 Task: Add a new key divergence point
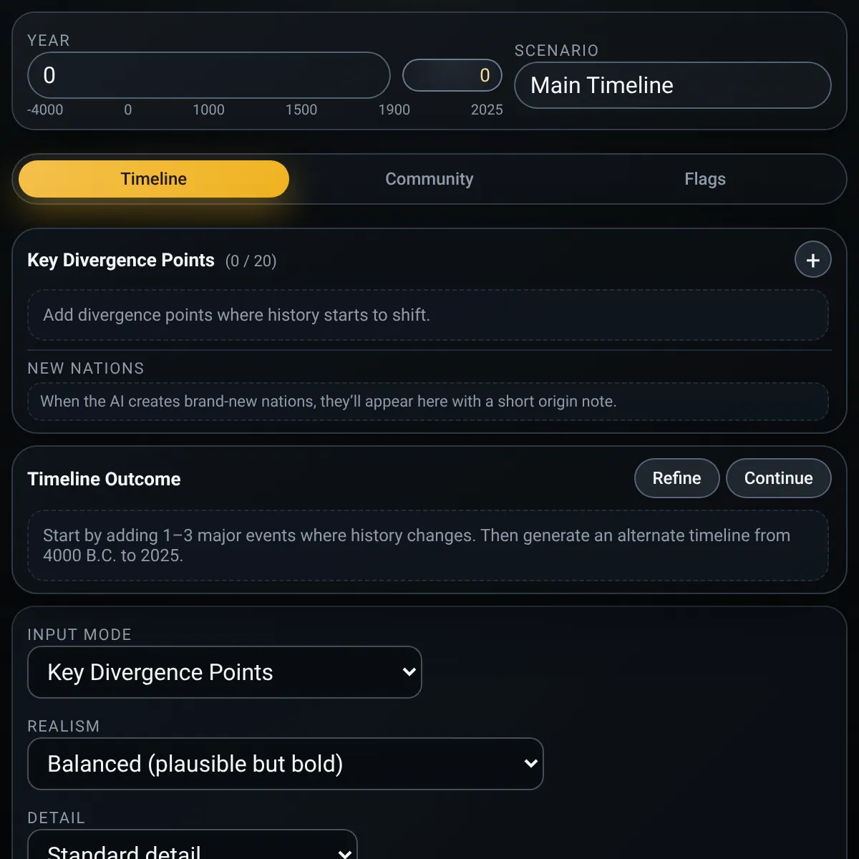[x=812, y=260]
